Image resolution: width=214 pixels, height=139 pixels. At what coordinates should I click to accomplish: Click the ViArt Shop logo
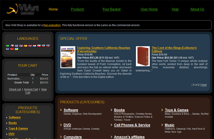[23, 9]
